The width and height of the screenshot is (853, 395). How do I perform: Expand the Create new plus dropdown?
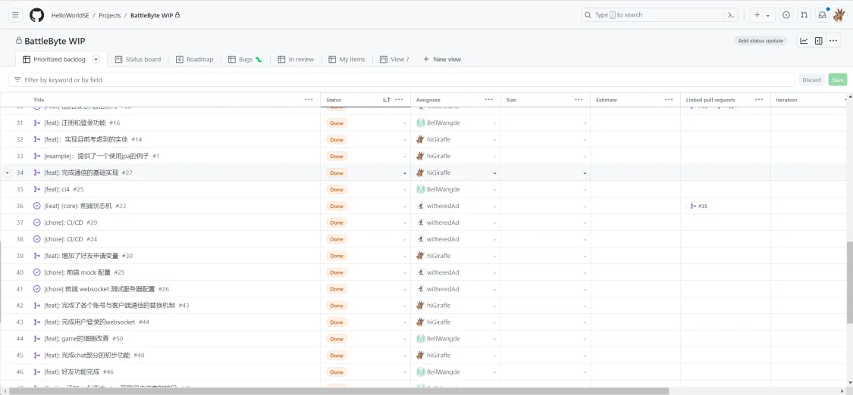pyautogui.click(x=761, y=15)
